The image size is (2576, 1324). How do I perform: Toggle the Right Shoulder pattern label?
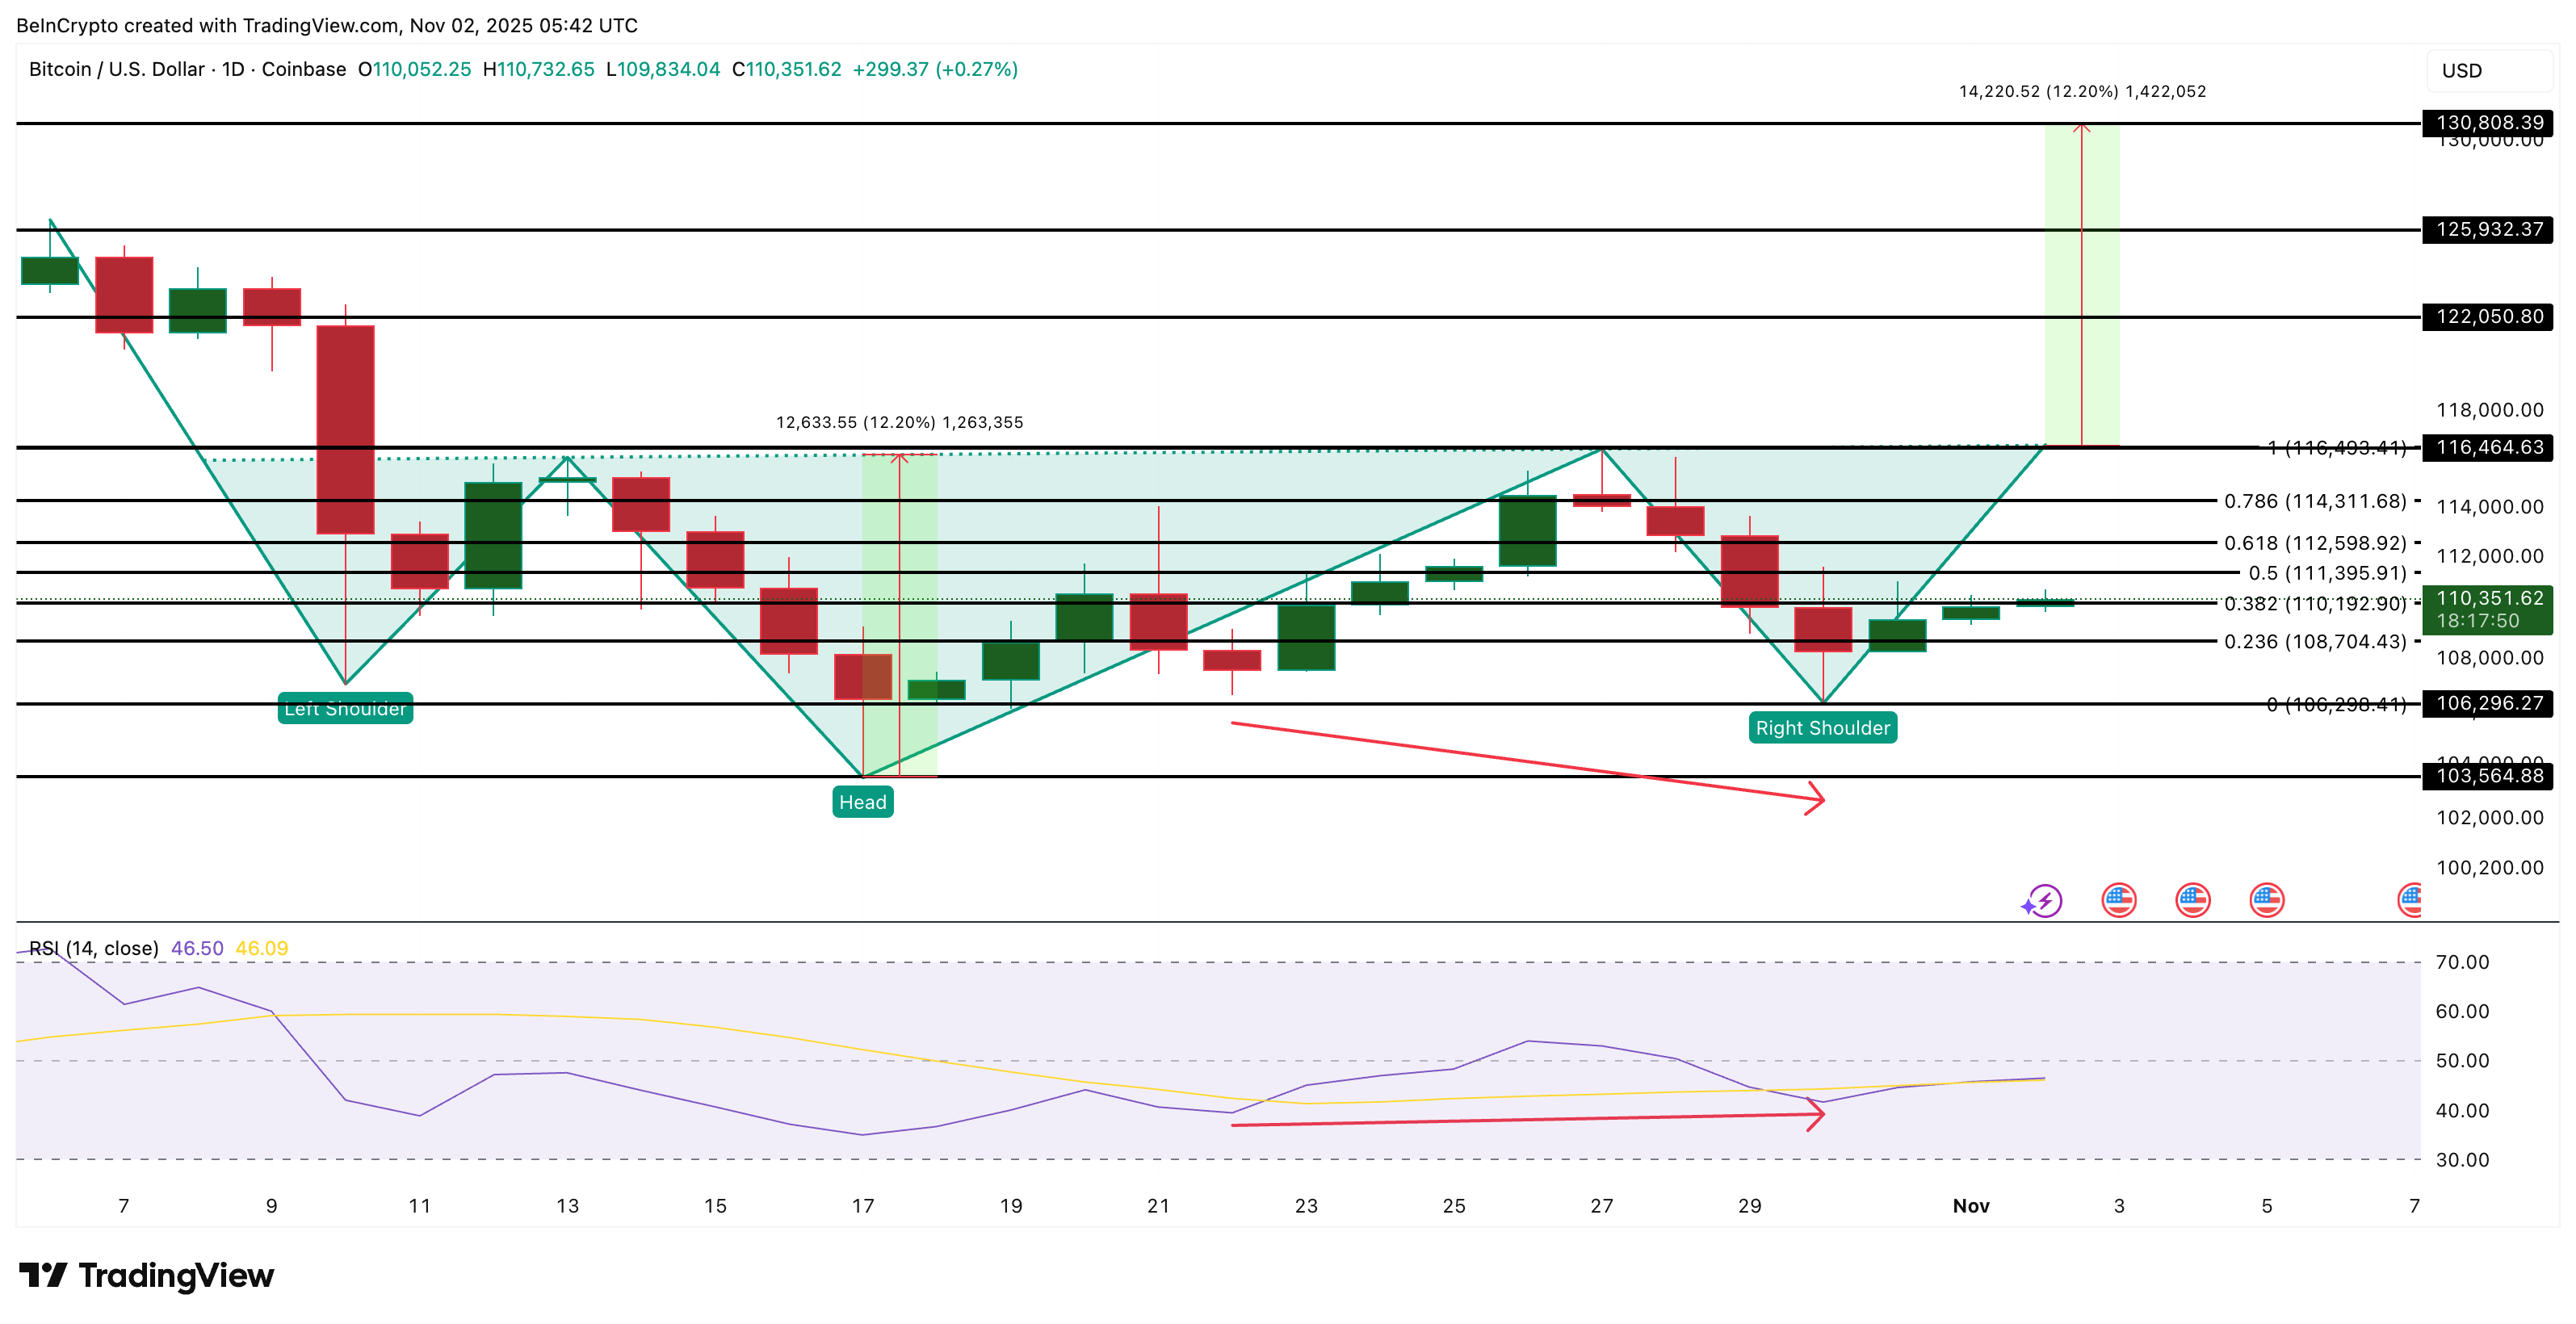point(1822,728)
